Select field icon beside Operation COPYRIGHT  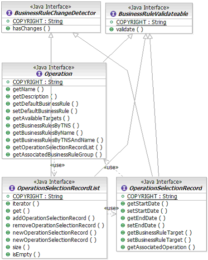(8, 82)
